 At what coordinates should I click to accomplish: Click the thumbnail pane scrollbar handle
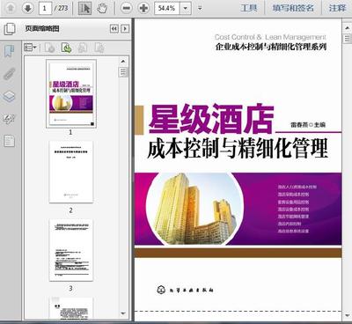tap(123, 72)
